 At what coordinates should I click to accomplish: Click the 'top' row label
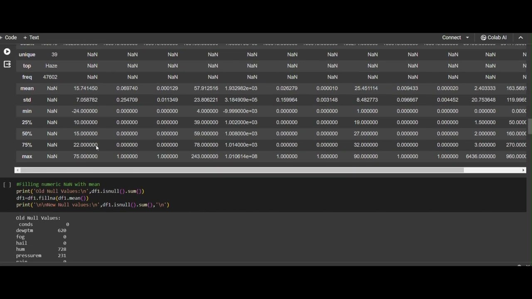[27, 66]
